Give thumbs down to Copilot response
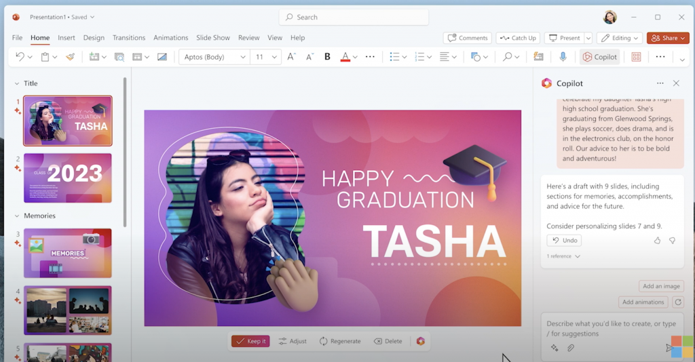 click(672, 240)
